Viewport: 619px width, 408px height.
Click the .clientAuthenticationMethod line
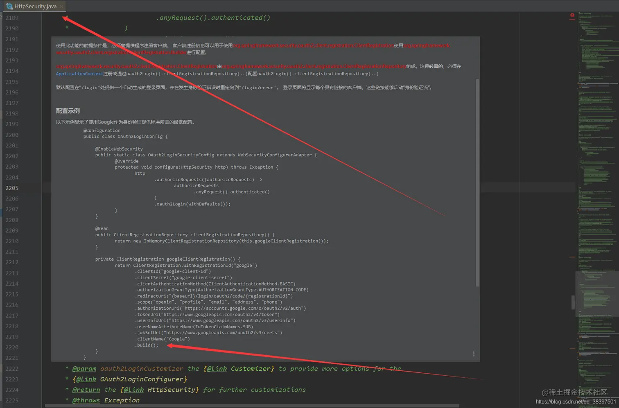click(x=215, y=284)
